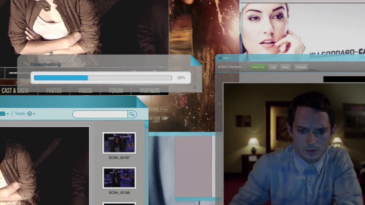Start a Video Call with the green button
This screenshot has height=205, width=365.
tap(258, 67)
